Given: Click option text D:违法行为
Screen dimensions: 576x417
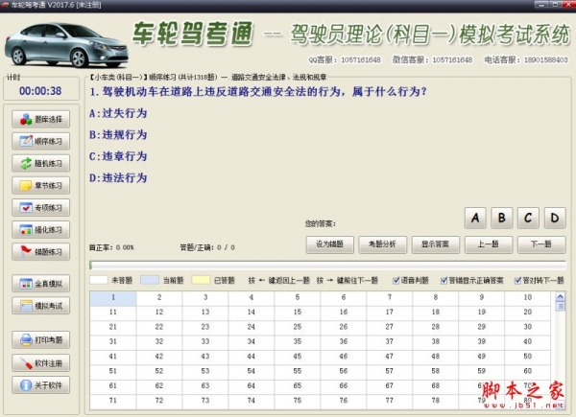Looking at the screenshot, I should point(118,178).
